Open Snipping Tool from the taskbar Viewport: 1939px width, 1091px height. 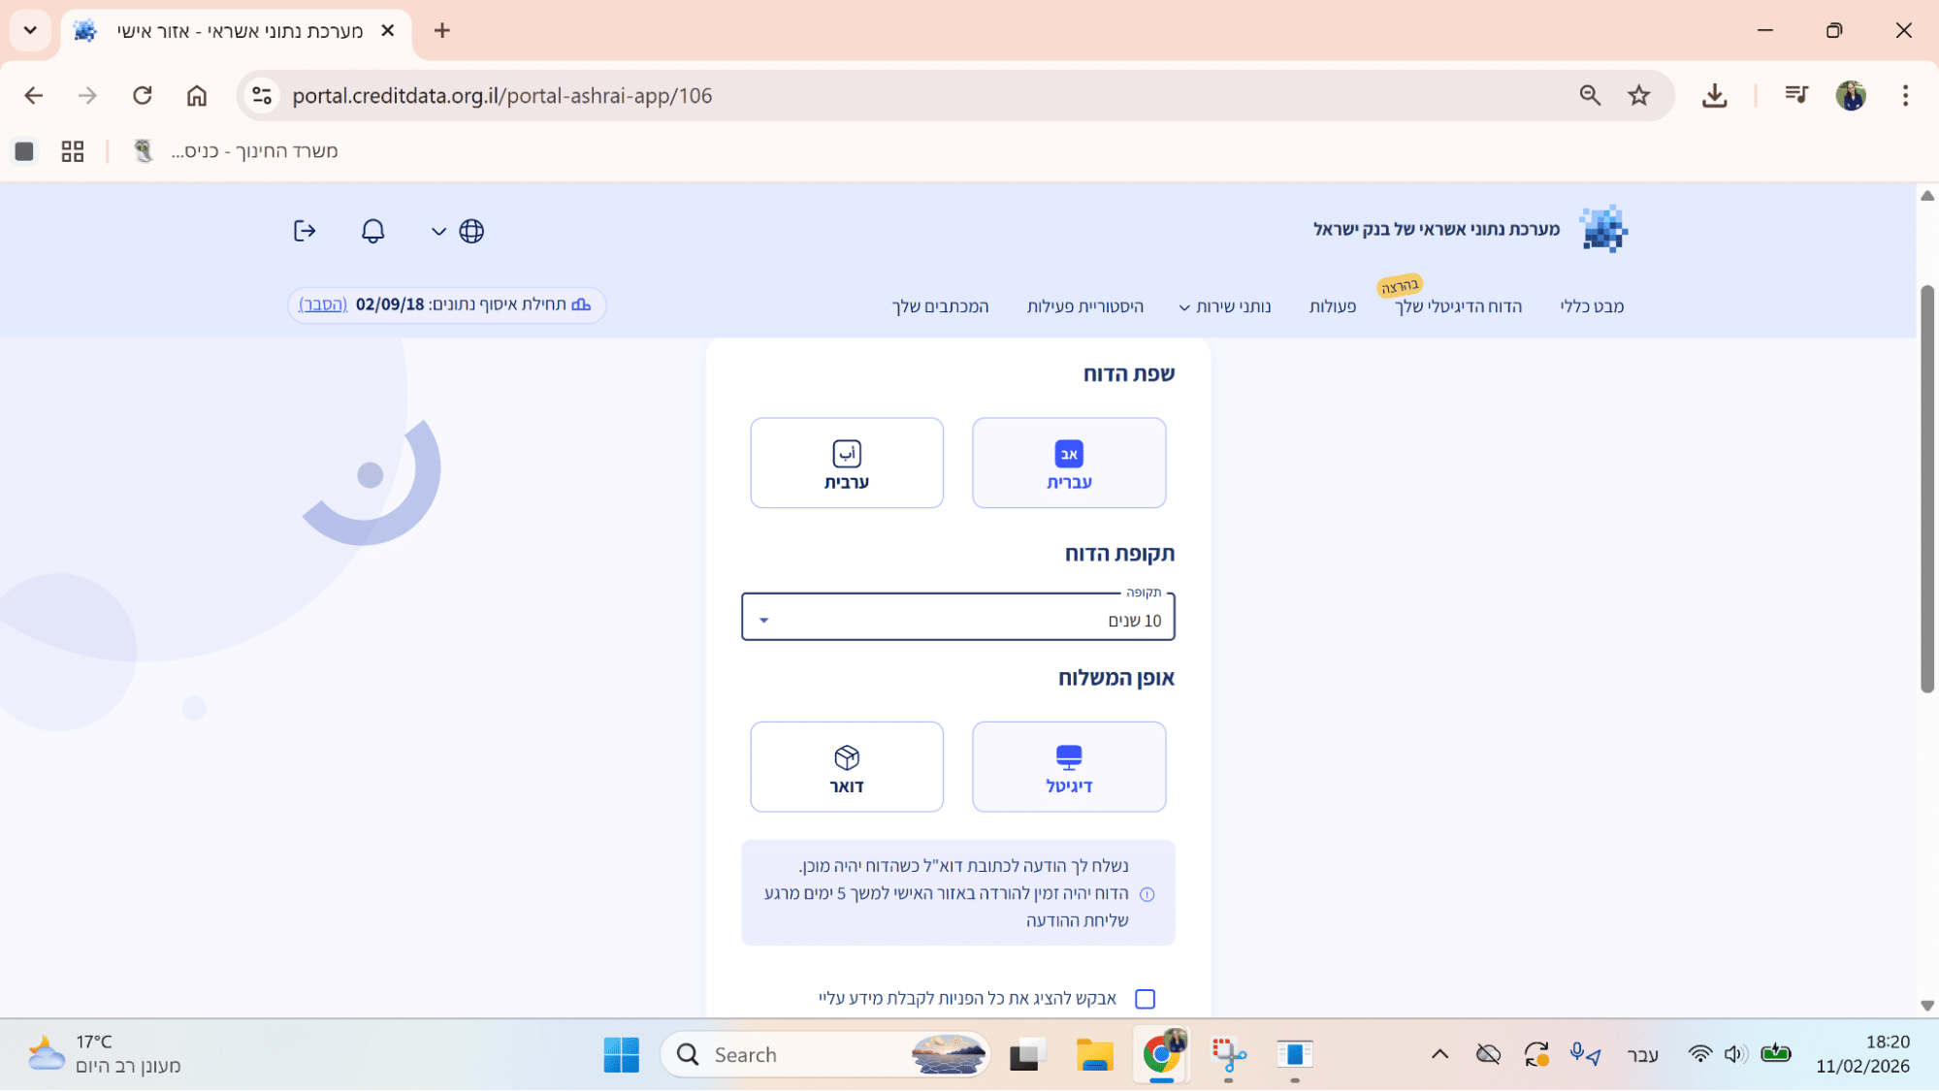[1228, 1054]
